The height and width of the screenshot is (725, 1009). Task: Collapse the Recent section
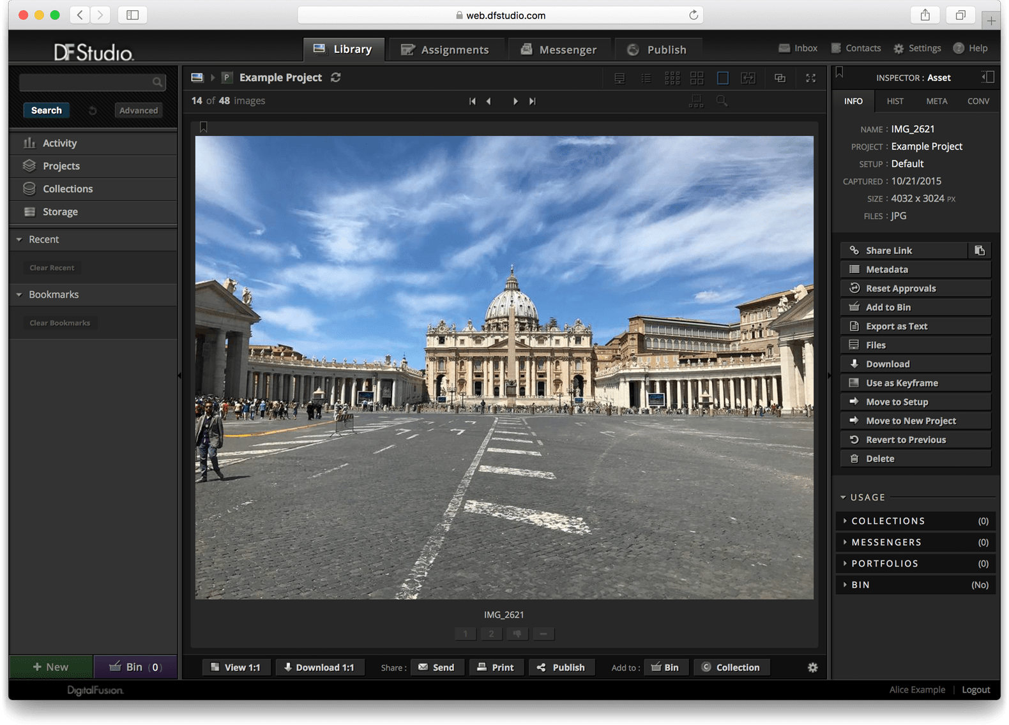19,239
